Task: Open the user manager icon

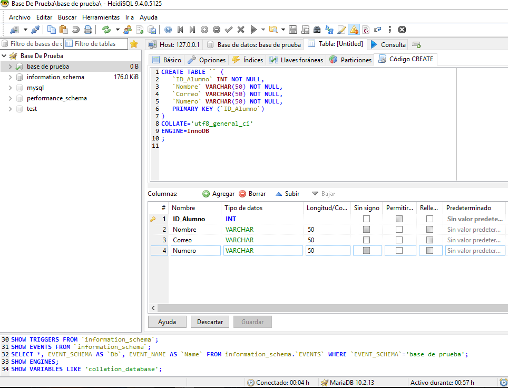Action: (128, 30)
